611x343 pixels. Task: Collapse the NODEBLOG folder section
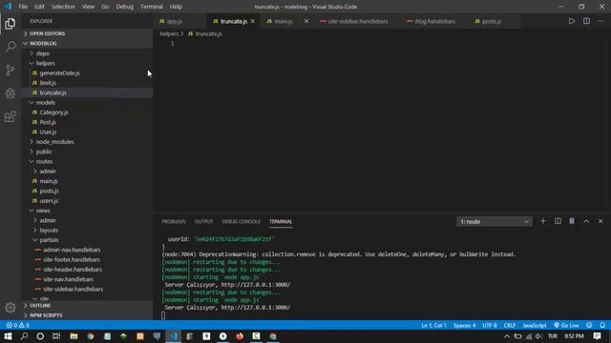point(87,43)
